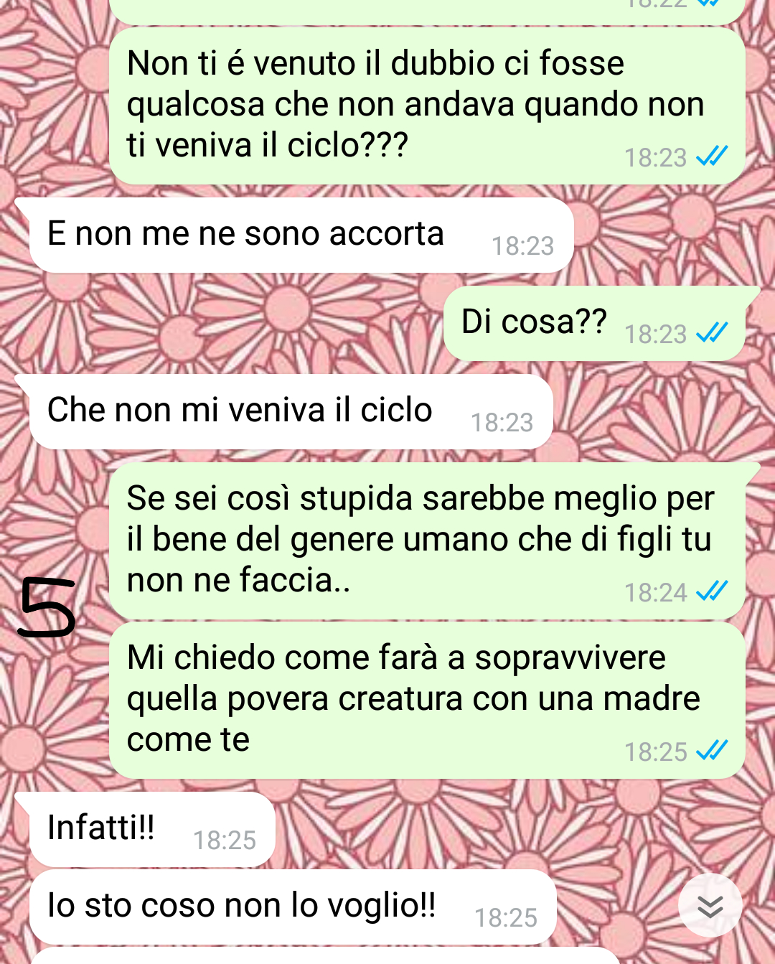Tap read checkmarks on 'Mi chiedo come farà' message
The image size is (775, 964).
(712, 750)
